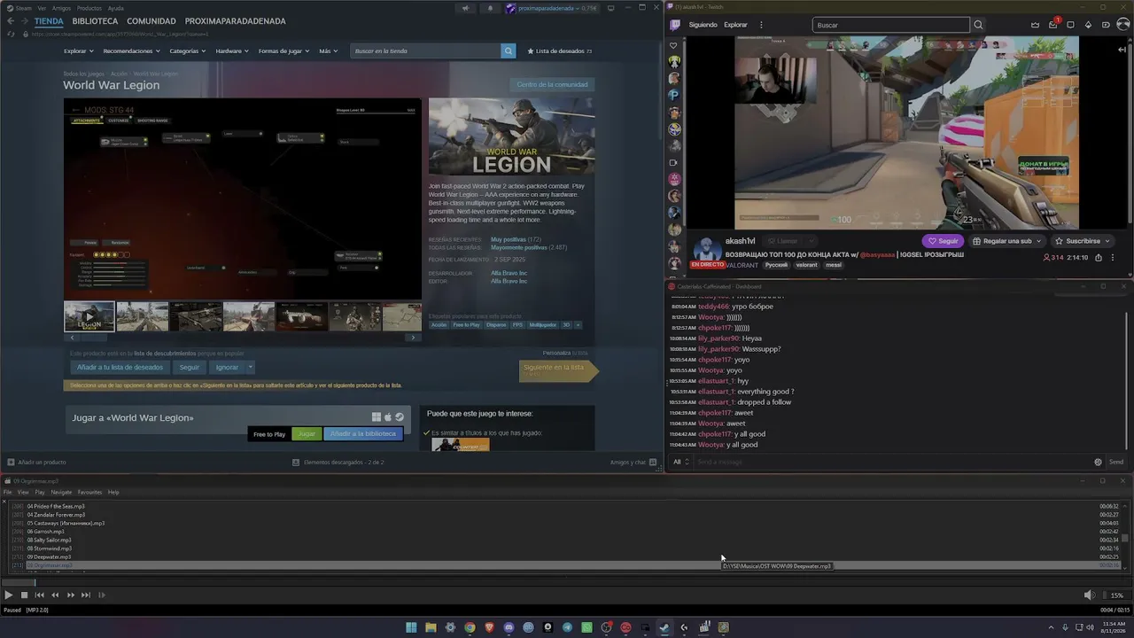Open Google Chrome from the taskbar
This screenshot has width=1134, height=638.
tap(470, 627)
